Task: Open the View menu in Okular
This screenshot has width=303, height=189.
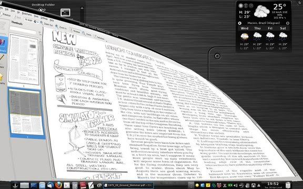Action: click(x=13, y=11)
